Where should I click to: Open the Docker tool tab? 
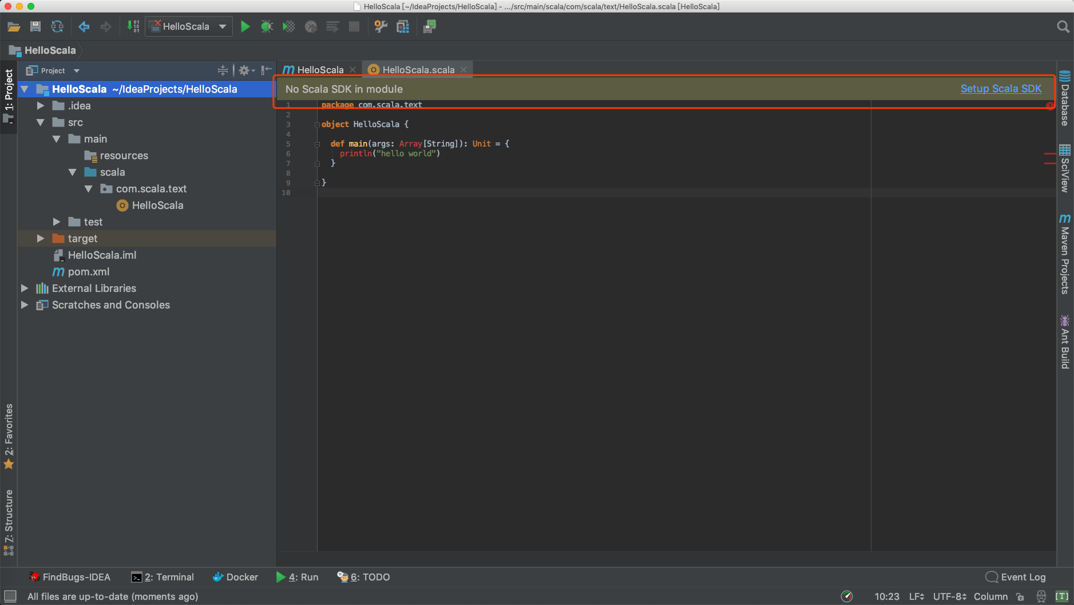click(x=235, y=577)
